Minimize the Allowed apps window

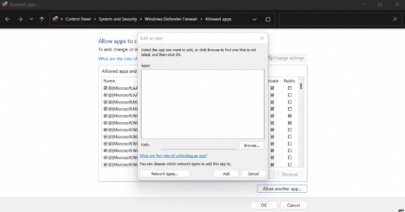pyautogui.click(x=363, y=5)
